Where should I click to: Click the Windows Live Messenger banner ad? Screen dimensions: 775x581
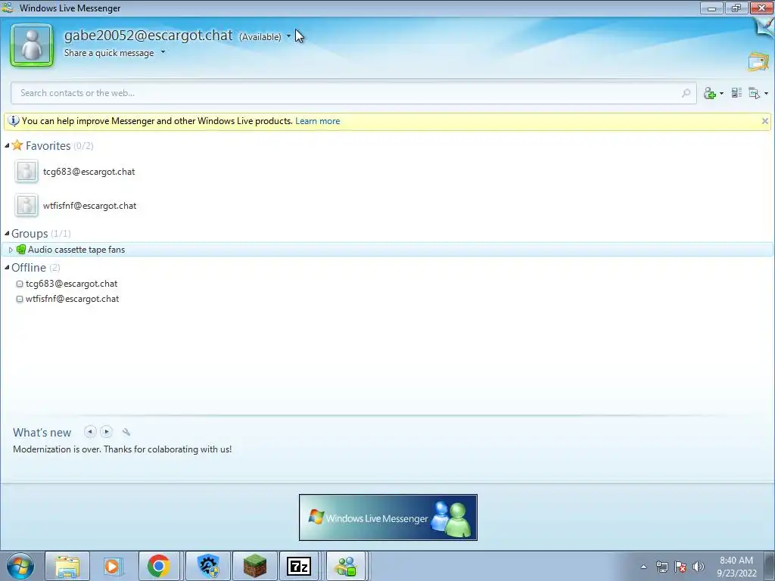388,517
